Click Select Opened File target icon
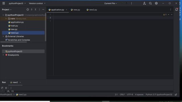The height and width of the screenshot is (102, 182). pyautogui.click(x=28, y=9)
